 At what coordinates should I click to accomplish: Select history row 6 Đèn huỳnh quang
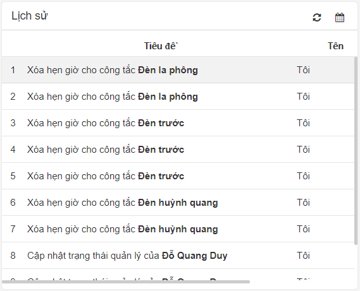178,203
